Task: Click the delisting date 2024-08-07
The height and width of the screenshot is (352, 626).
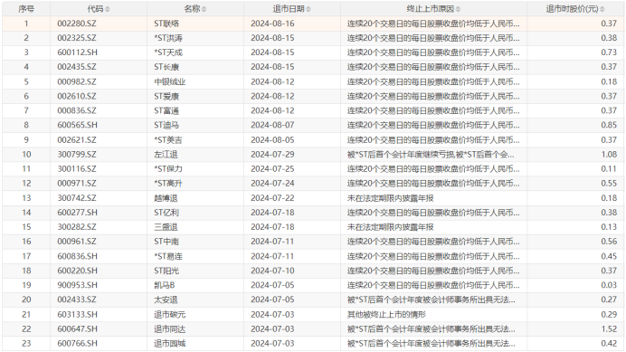Action: (x=272, y=125)
